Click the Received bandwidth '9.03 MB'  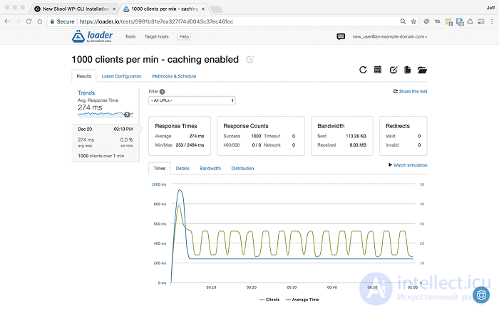358,145
